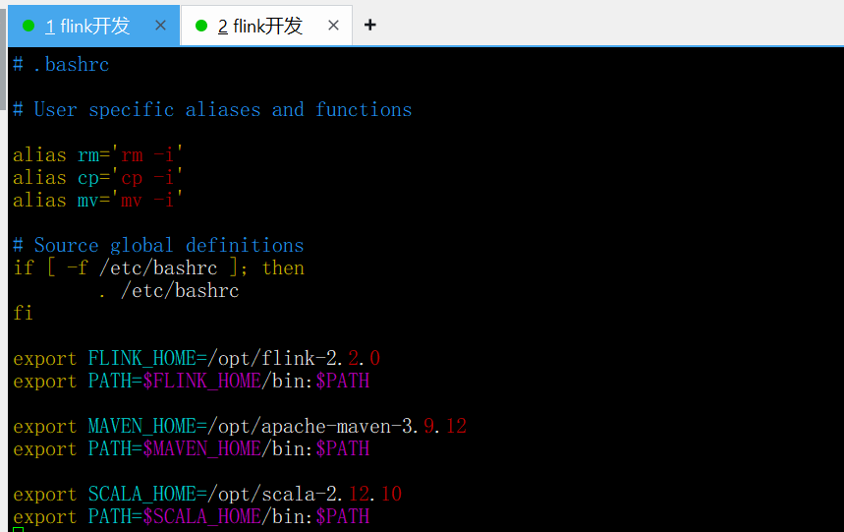844x532 pixels.
Task: Click the SCALA_HOME export line
Action: coord(207,495)
